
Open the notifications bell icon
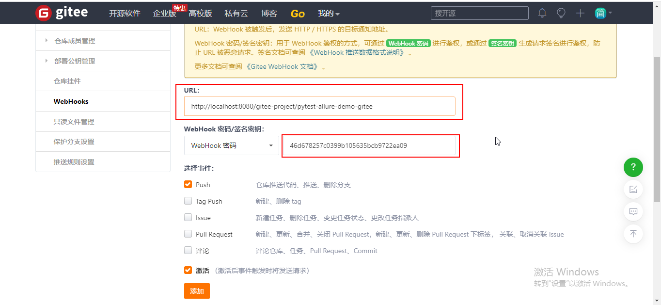[x=542, y=13]
